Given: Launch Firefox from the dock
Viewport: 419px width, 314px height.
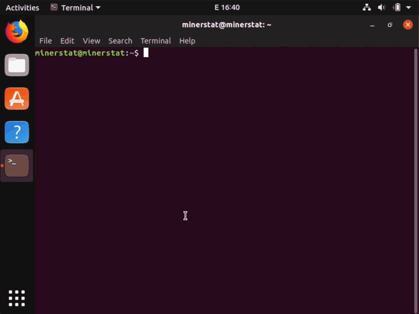Looking at the screenshot, I should 17,31.
